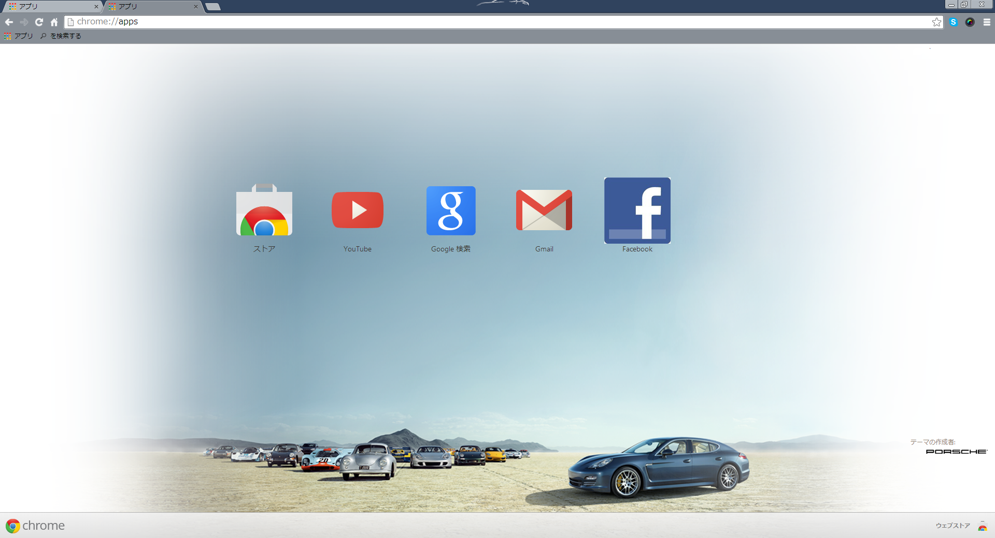This screenshot has height=538, width=995.
Task: Open the Google Search app icon
Action: [451, 211]
